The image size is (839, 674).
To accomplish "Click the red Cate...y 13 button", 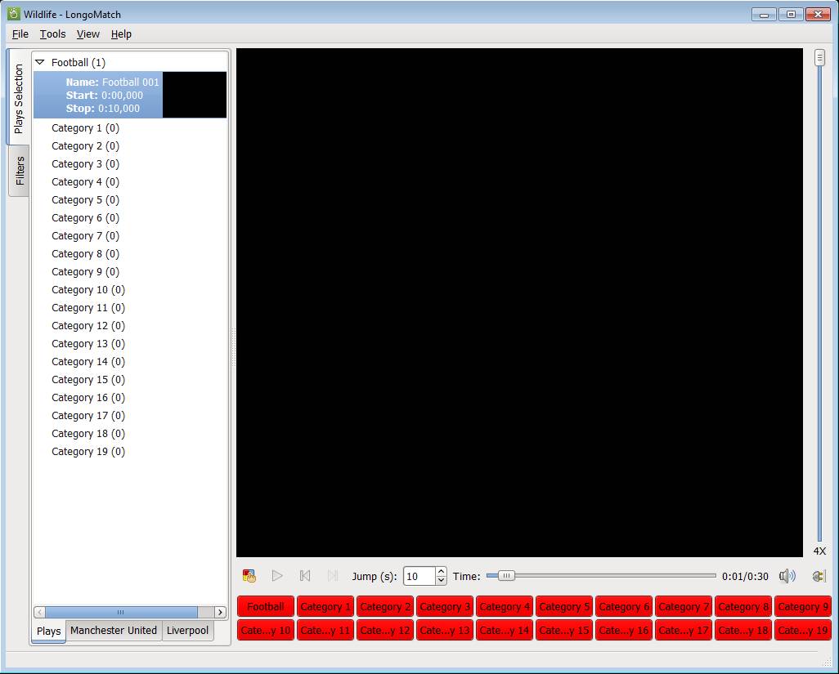I will (445, 630).
